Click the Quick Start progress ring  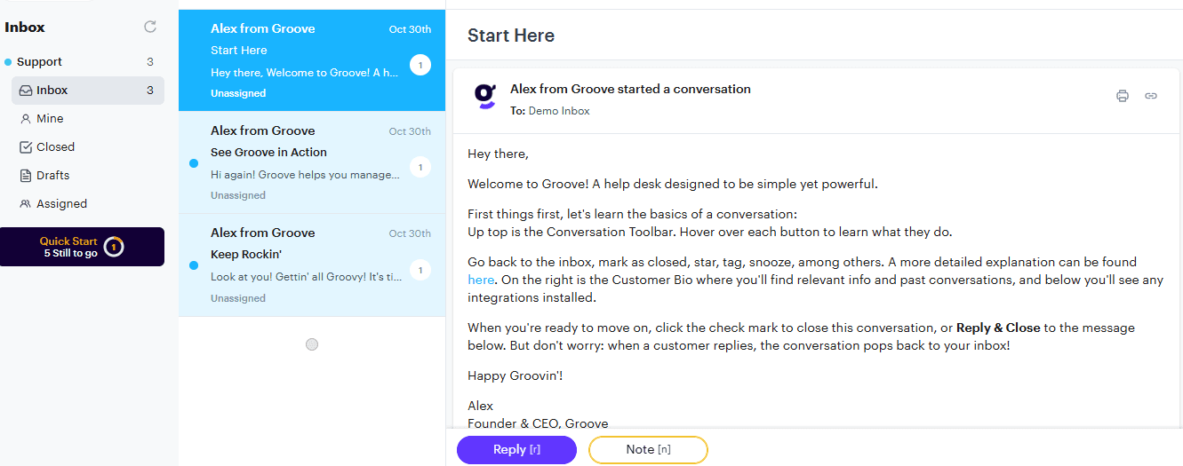(114, 247)
